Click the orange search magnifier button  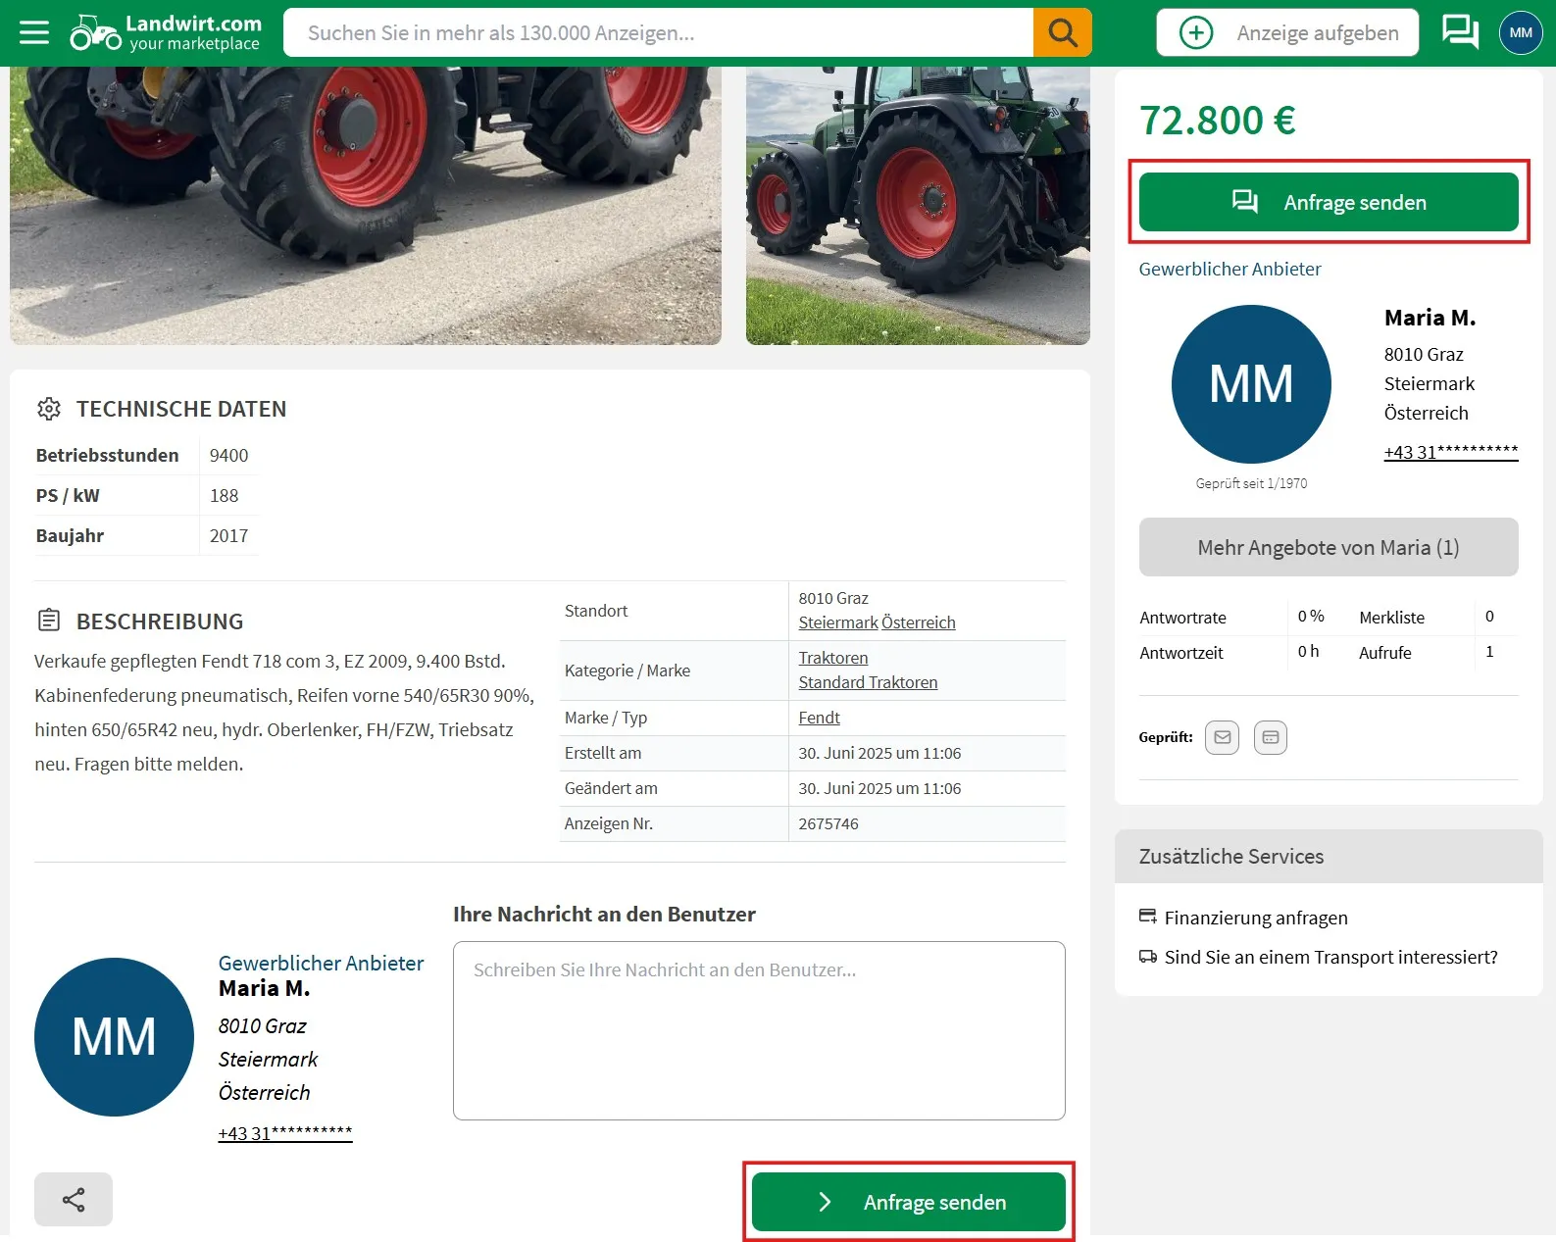click(x=1063, y=33)
